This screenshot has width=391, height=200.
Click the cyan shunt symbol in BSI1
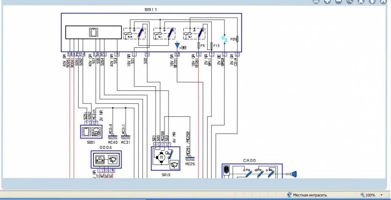pos(224,40)
